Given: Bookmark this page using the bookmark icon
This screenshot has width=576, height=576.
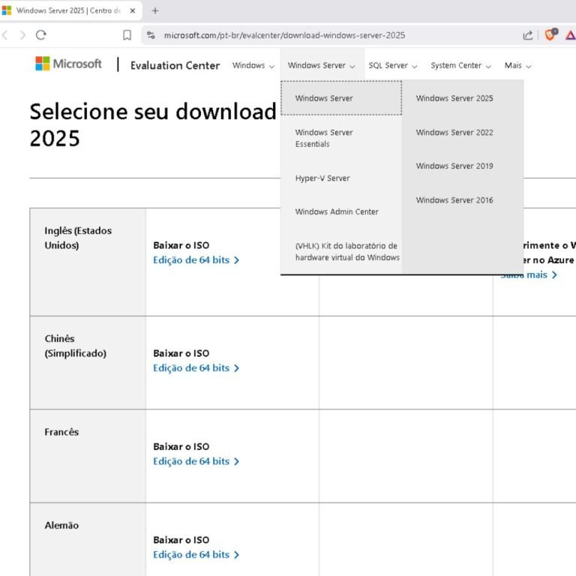Looking at the screenshot, I should click(x=127, y=34).
